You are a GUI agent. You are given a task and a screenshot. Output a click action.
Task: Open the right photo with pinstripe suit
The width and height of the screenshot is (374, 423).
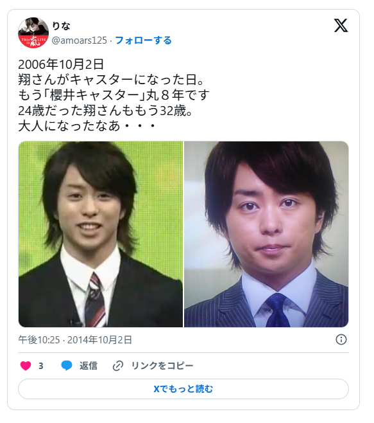(266, 234)
